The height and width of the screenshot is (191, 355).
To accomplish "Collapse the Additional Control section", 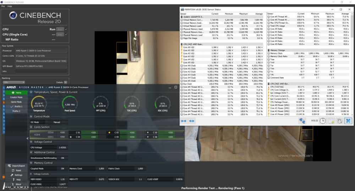I will tap(31, 152).
